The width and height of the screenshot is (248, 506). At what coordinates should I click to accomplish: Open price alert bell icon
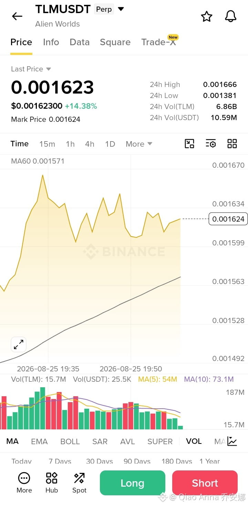(231, 16)
